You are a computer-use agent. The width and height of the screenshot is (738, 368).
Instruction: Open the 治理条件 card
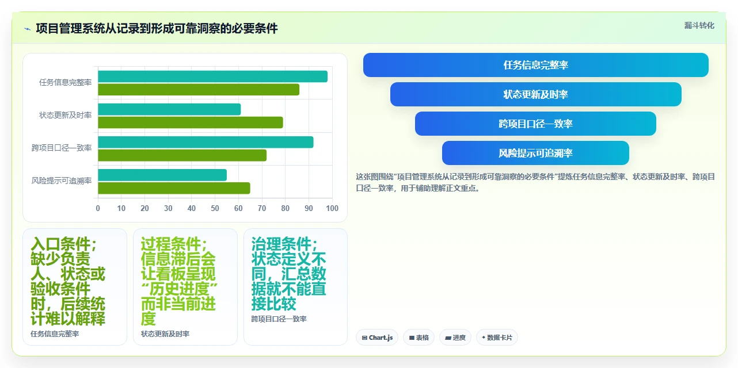[295, 287]
